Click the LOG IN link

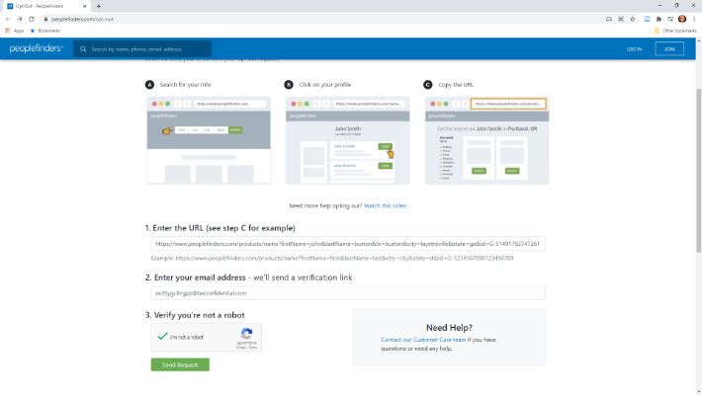click(634, 49)
